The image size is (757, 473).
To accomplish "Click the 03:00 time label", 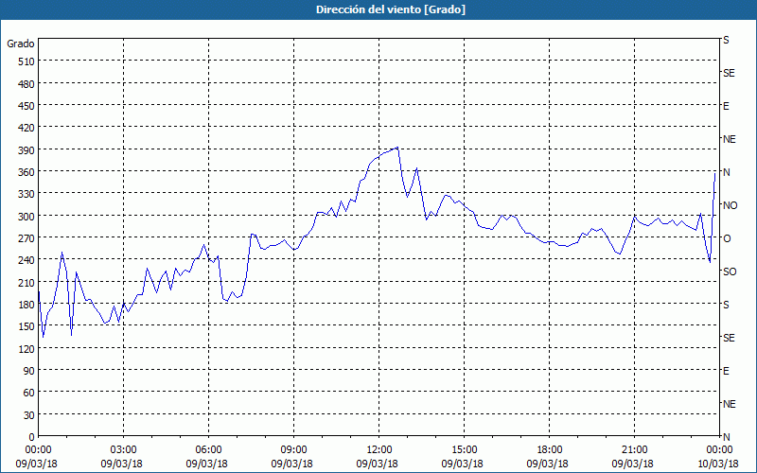I will pyautogui.click(x=123, y=450).
